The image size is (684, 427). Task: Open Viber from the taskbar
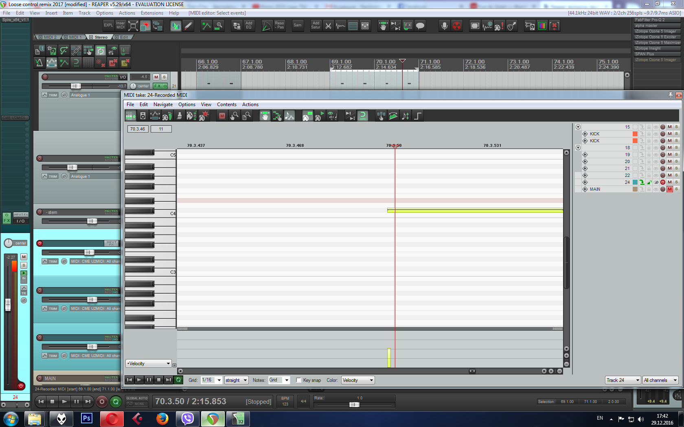pyautogui.click(x=188, y=418)
